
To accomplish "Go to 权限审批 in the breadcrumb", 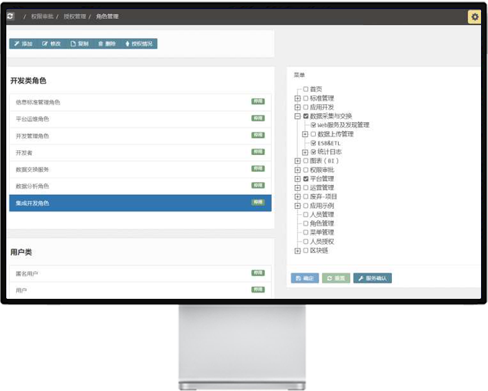I will 42,16.
